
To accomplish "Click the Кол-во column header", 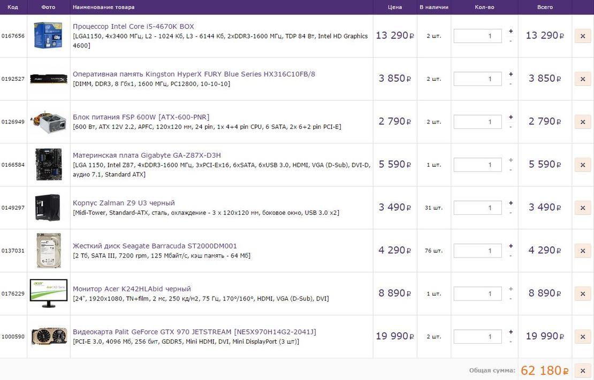I will click(484, 7).
